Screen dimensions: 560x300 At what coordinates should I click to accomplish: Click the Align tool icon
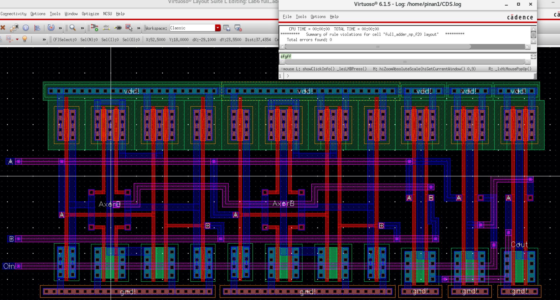[x=37, y=28]
